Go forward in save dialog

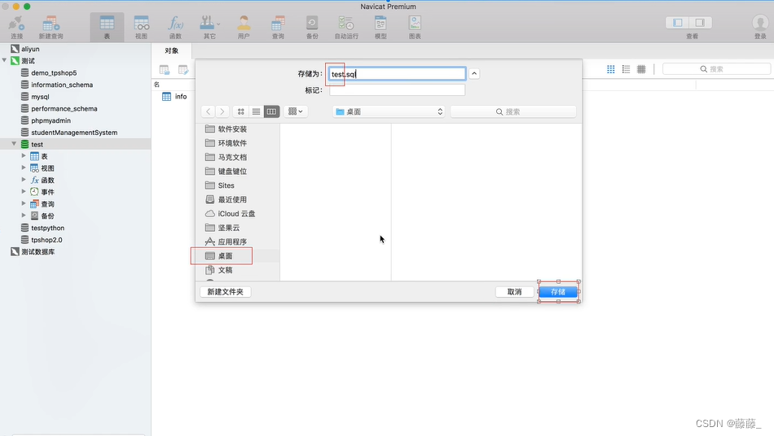click(222, 111)
